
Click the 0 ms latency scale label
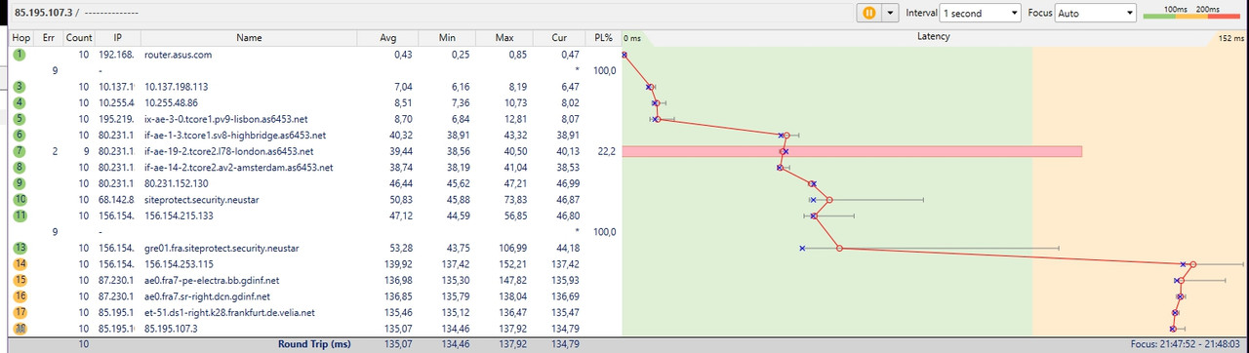click(632, 37)
